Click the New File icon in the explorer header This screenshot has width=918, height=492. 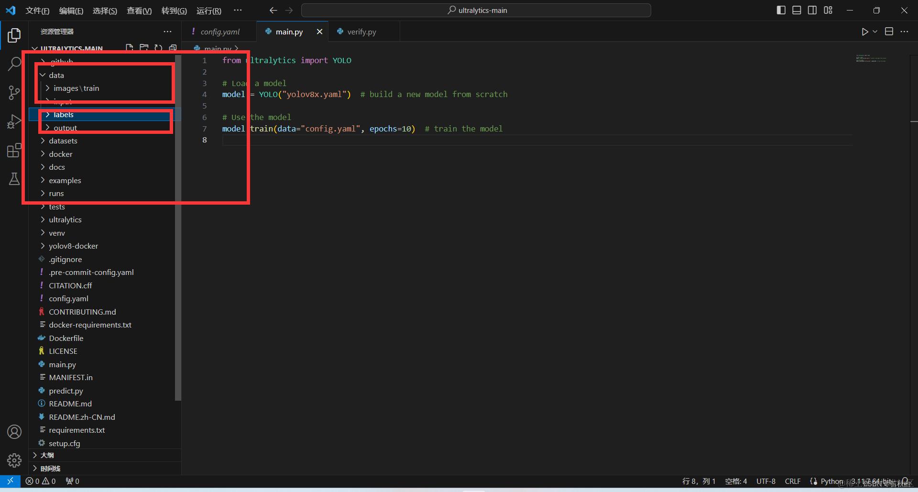pos(130,48)
